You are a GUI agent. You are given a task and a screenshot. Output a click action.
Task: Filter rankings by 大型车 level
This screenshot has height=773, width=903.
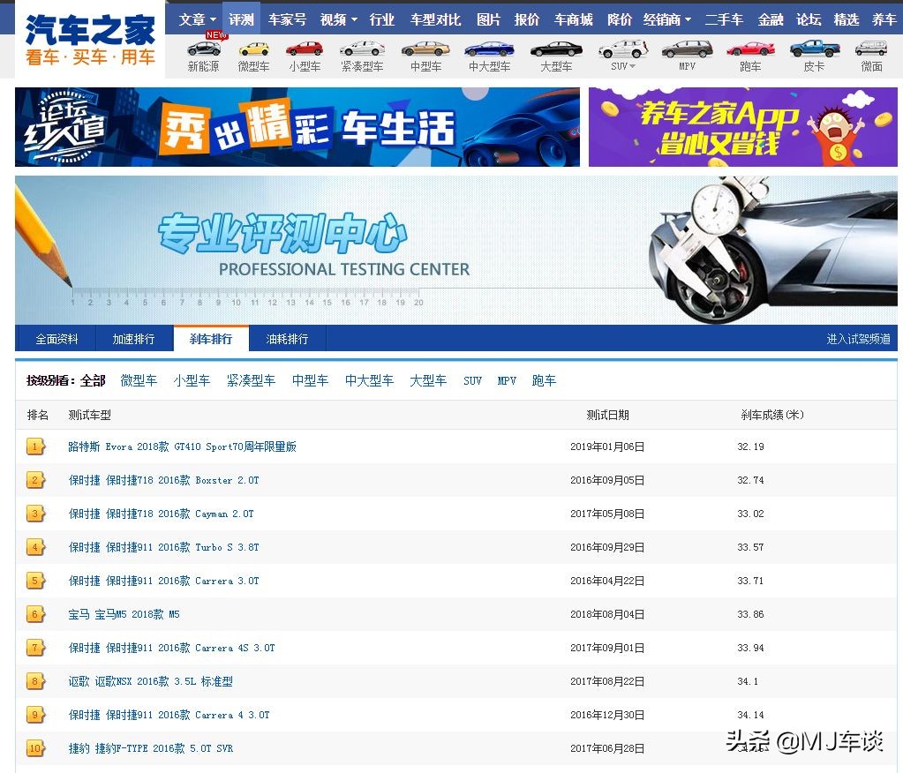428,380
